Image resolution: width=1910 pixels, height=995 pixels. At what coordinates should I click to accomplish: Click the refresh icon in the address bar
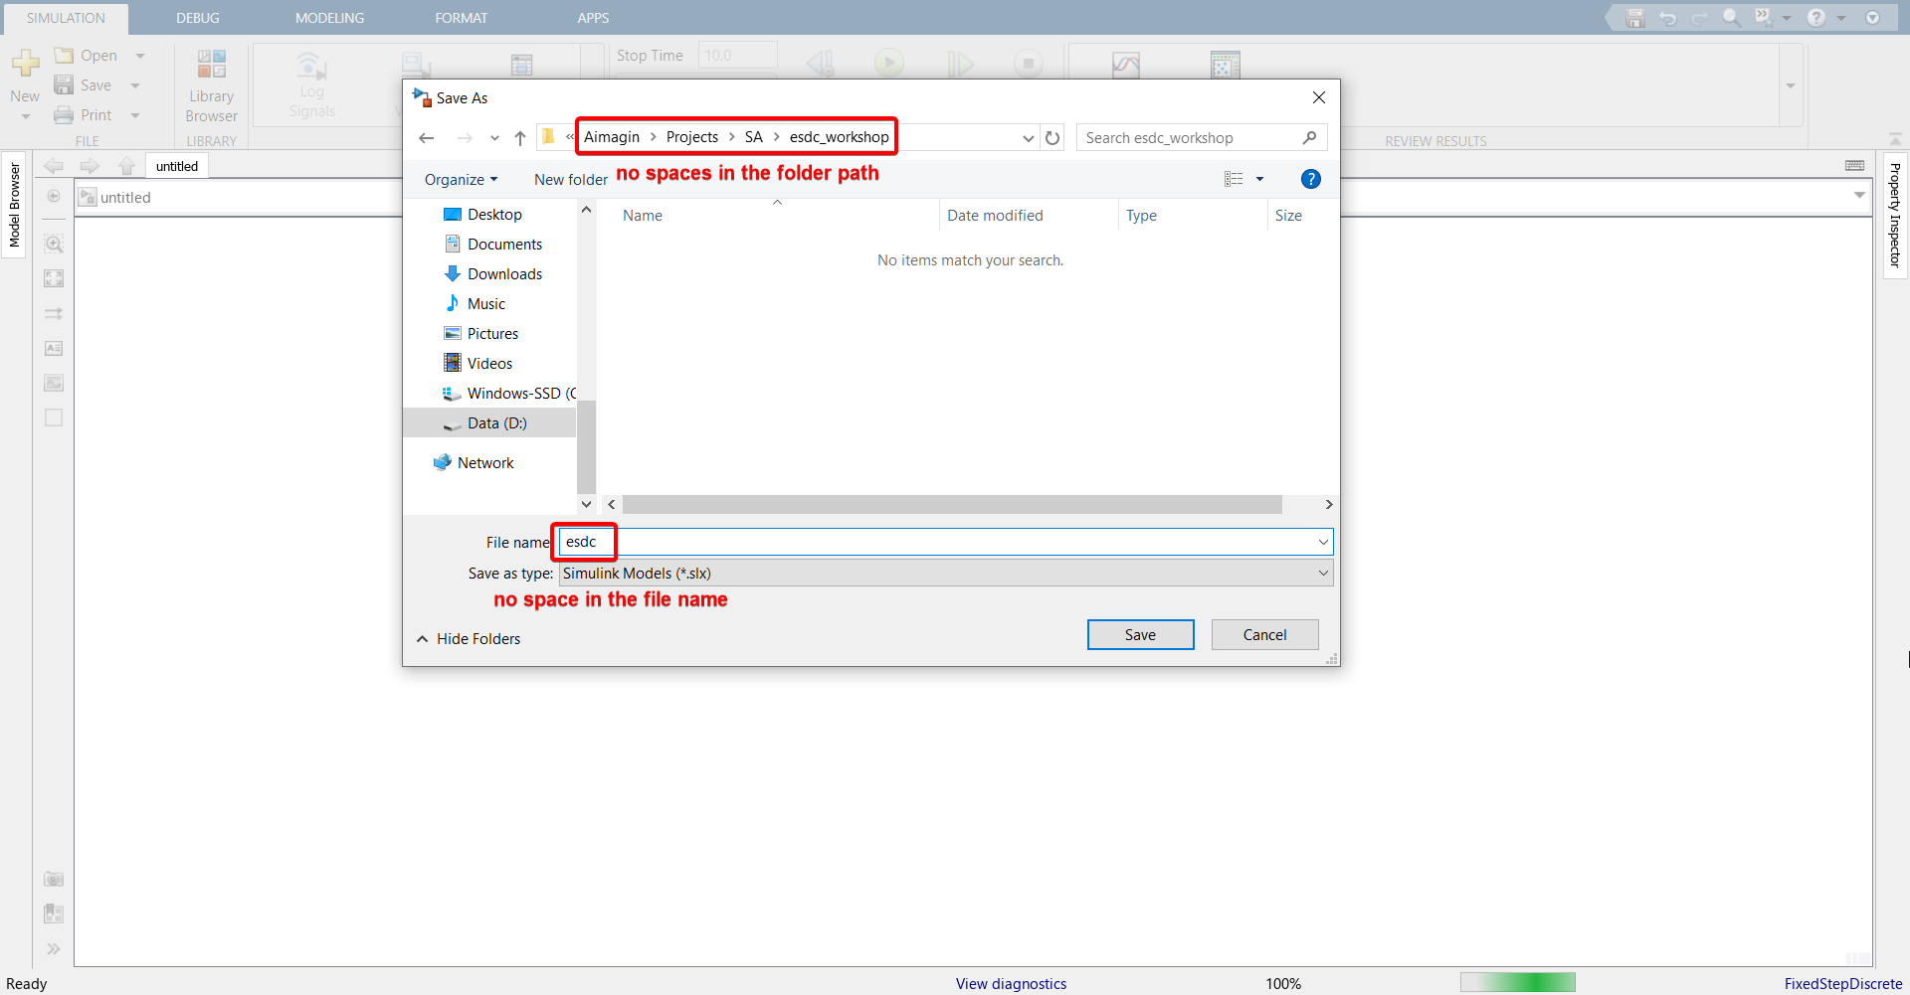(x=1052, y=138)
